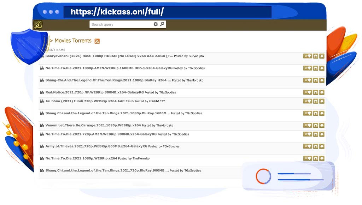Open comments for Jai Bhim torrent
The image size is (362, 205).
(x=308, y=101)
